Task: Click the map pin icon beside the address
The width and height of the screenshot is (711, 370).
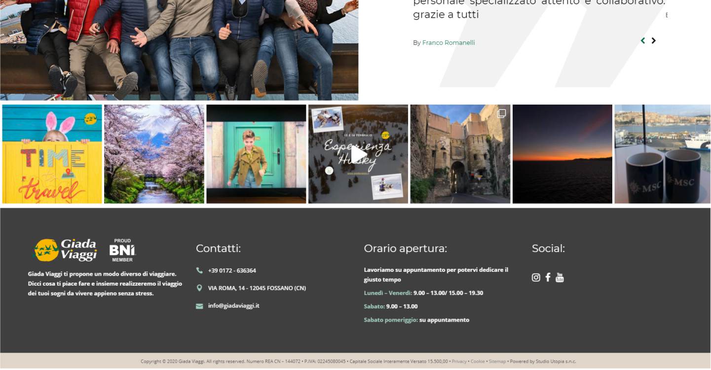Action: click(x=199, y=288)
